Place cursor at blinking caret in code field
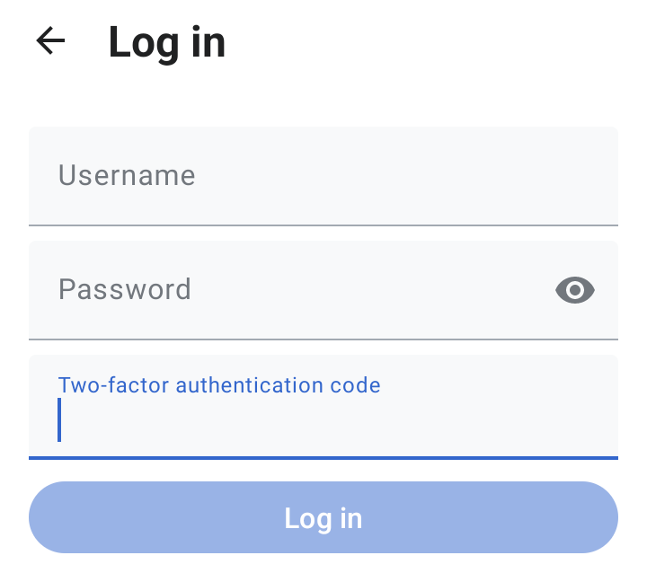Image resolution: width=647 pixels, height=573 pixels. (59, 420)
